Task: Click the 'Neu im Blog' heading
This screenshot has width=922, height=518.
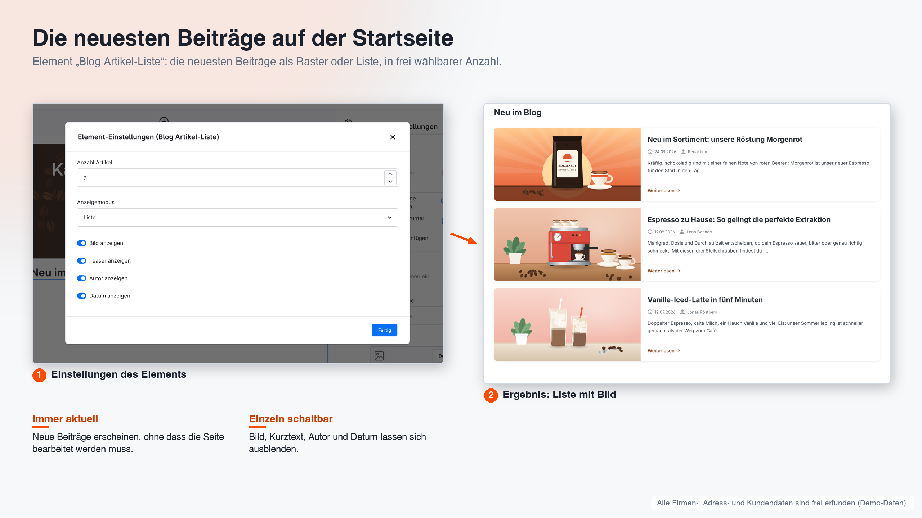Action: [518, 113]
